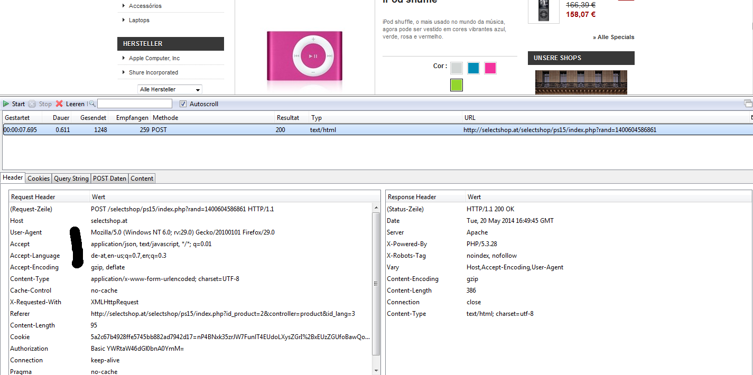Select the pink color swatch
Screen dimensions: 753x375
(x=490, y=68)
